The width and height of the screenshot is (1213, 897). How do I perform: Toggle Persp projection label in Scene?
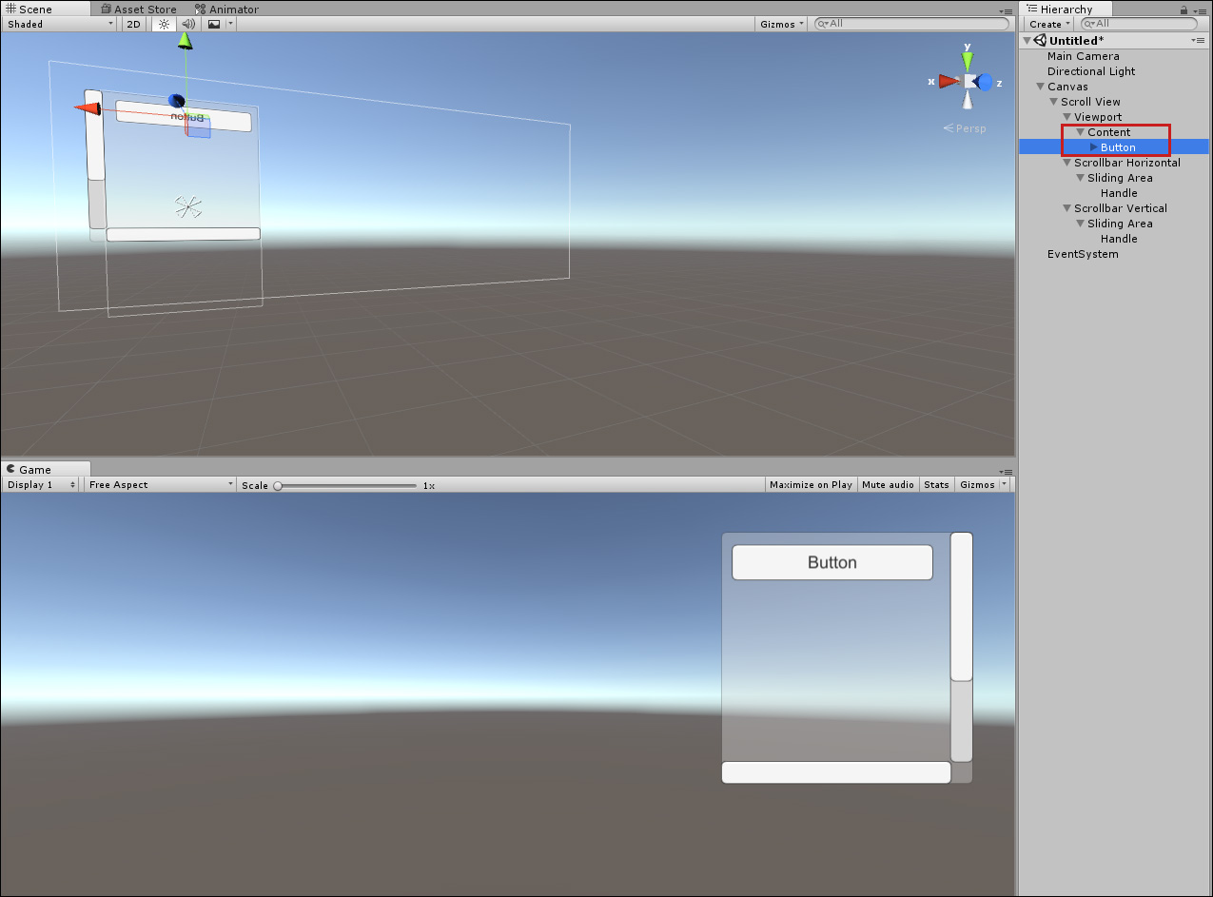click(965, 128)
